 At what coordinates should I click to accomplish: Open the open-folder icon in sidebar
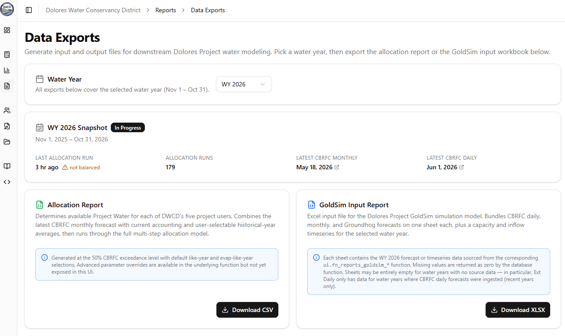tap(7, 142)
